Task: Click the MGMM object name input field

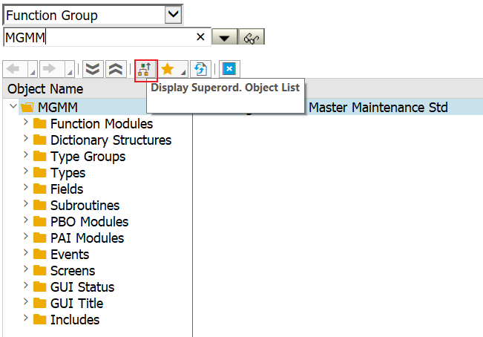Action: pyautogui.click(x=107, y=37)
